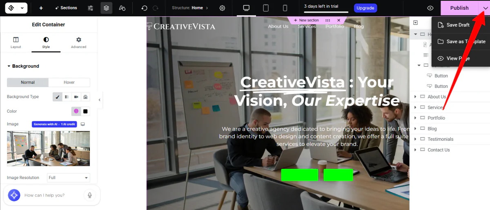Image resolution: width=490 pixels, height=210 pixels.
Task: Preview changes with the eye icon
Action: pos(430,8)
